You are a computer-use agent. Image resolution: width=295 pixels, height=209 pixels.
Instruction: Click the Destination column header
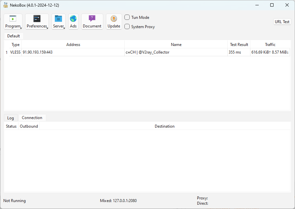click(x=165, y=126)
